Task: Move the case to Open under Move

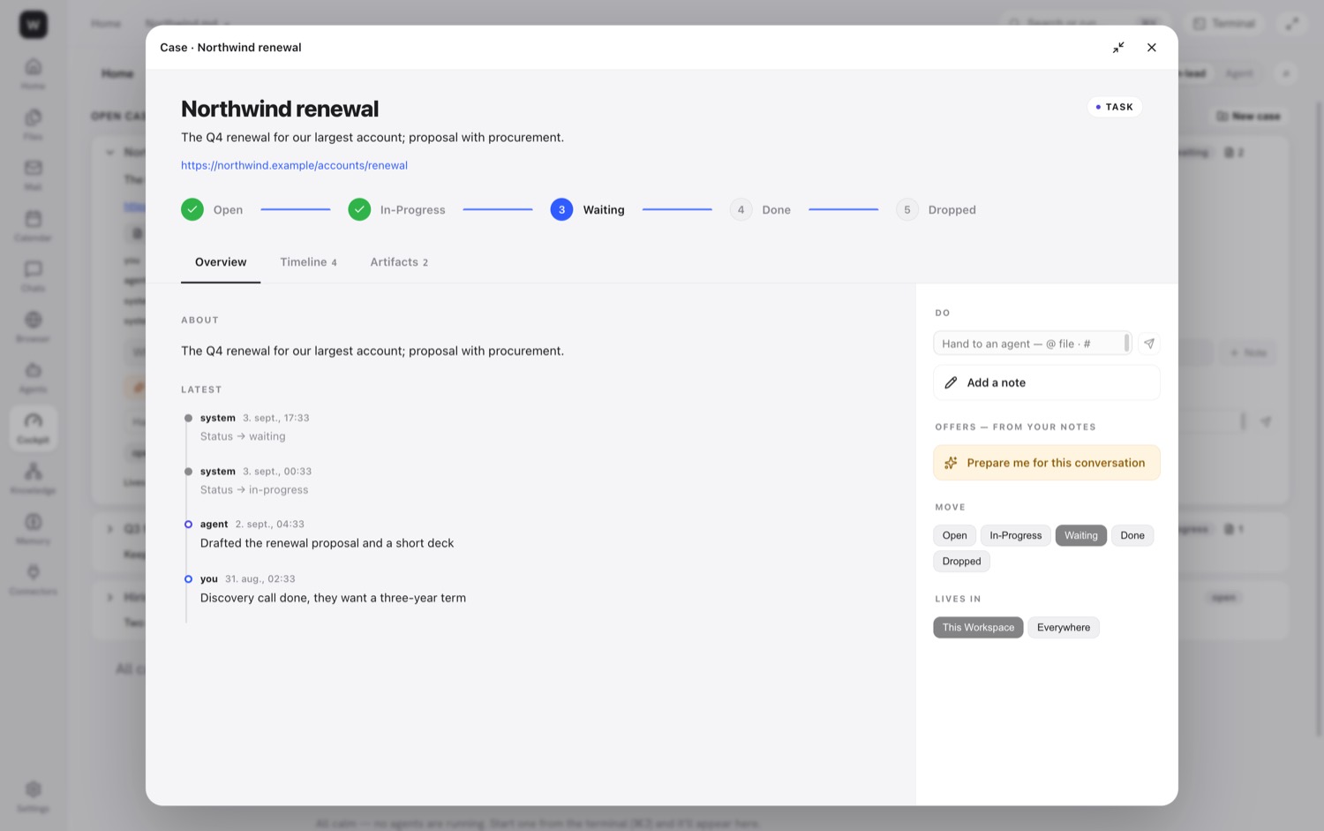Action: 954,535
